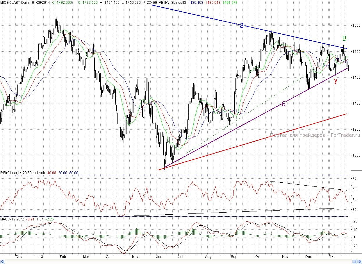This screenshot has width=362, height=264.
Task: Click the 25 mark on MACD axis
Action: tap(355, 221)
